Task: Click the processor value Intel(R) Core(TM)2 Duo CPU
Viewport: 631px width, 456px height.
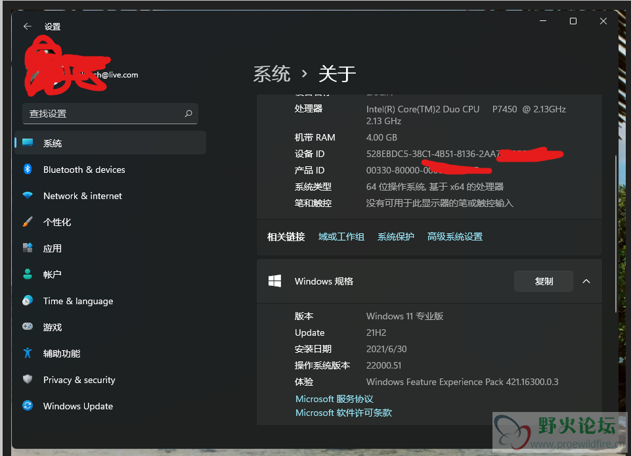Action: coord(466,115)
